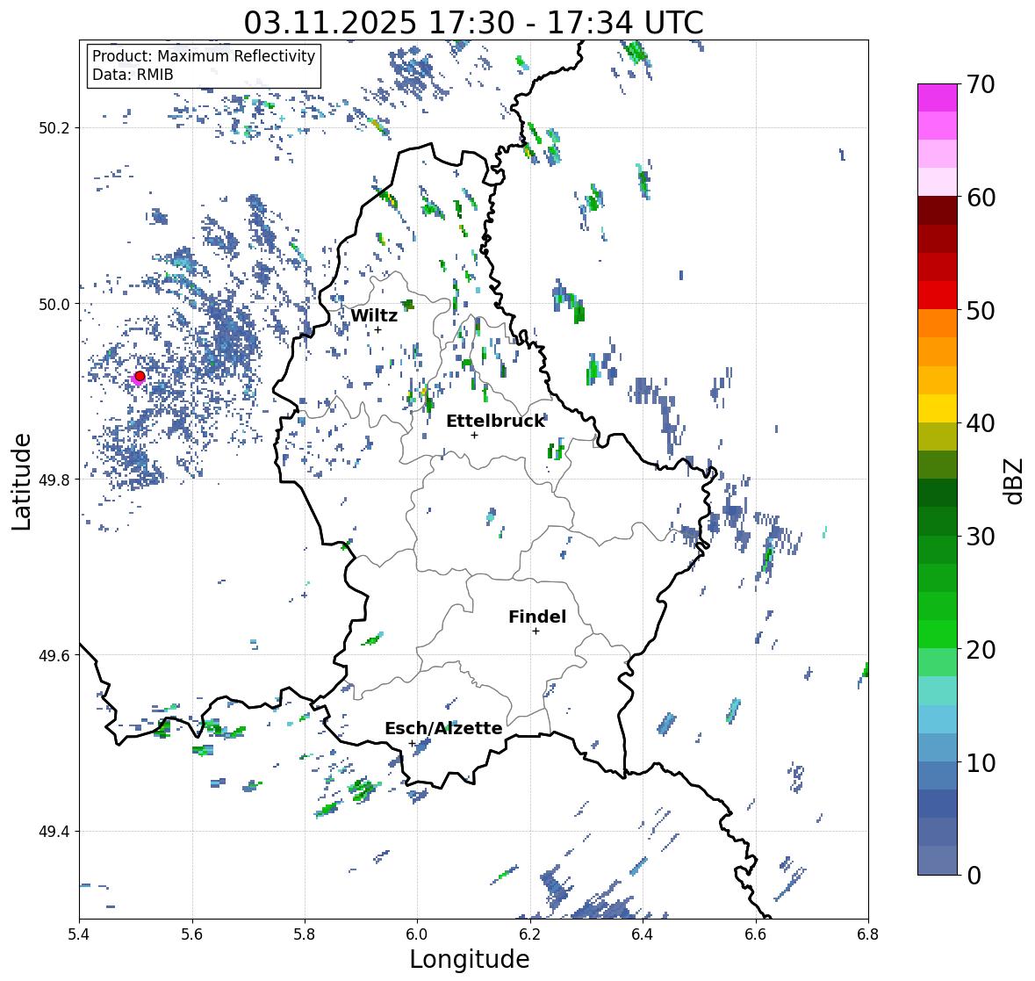Click the colorbar tick label 0
The width and height of the screenshot is (1035, 981).
tap(974, 876)
